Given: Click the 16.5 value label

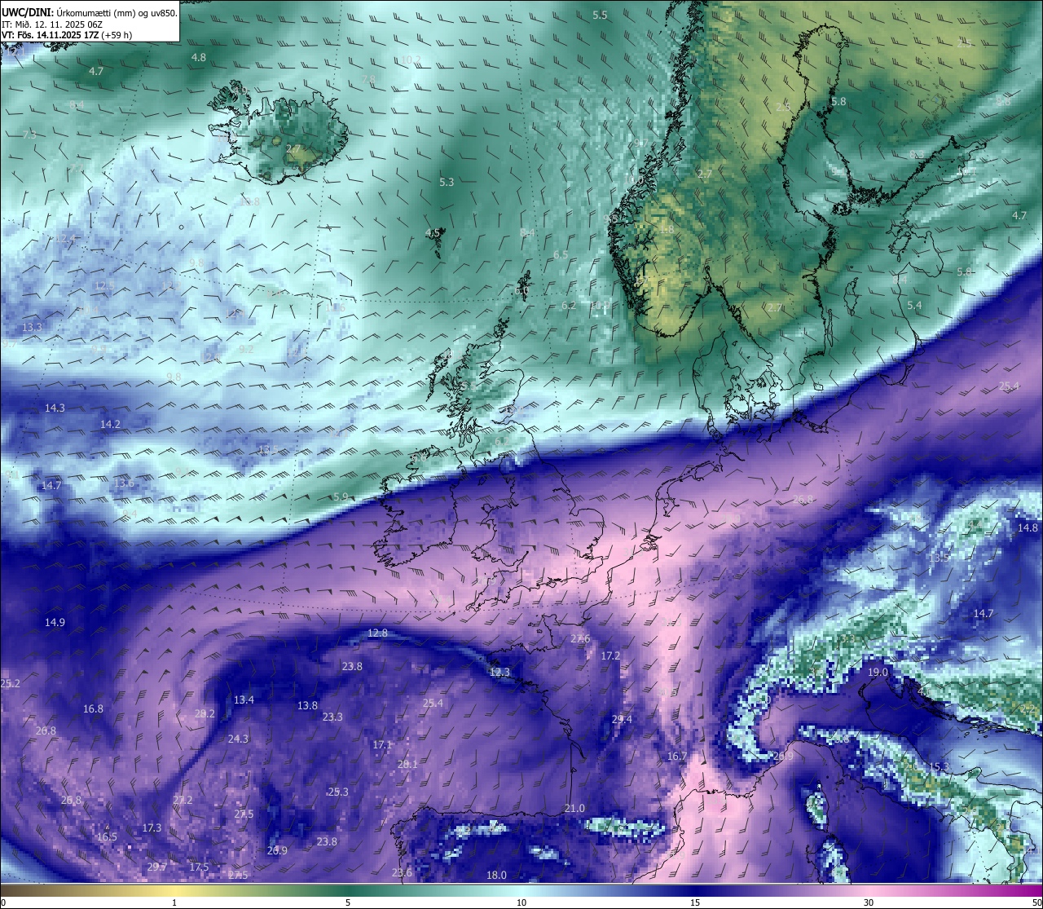Looking at the screenshot, I should [107, 836].
